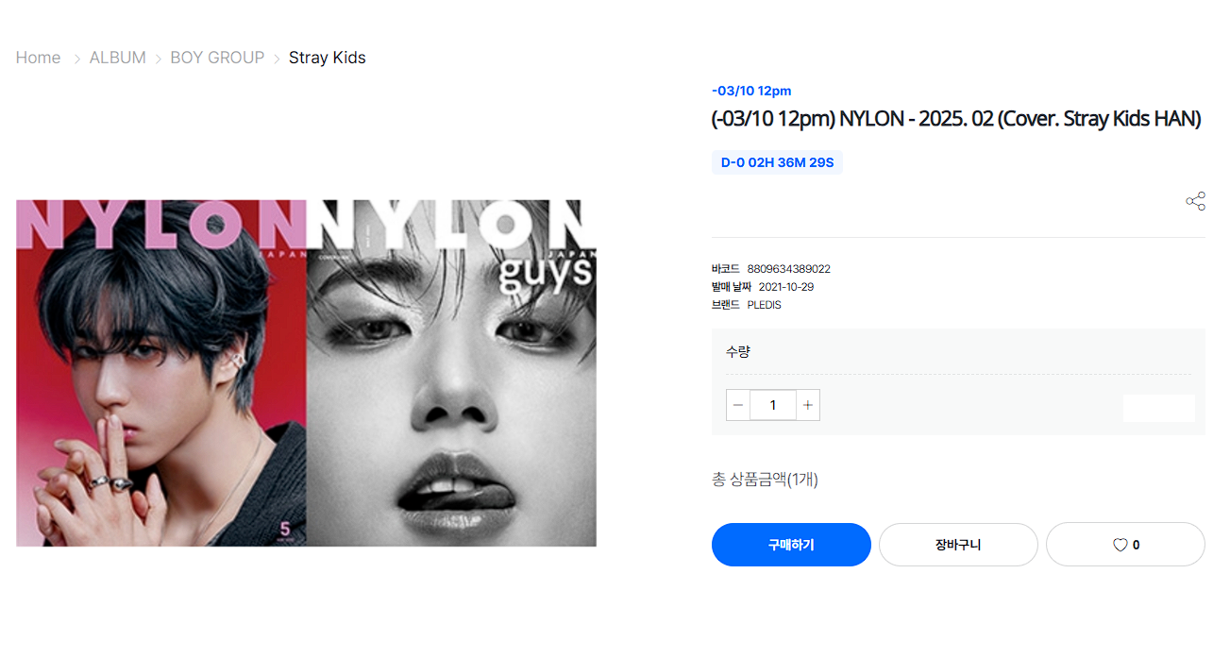Viewport: 1230px width, 658px height.
Task: Click the D-0 countdown timer badge
Action: click(x=777, y=162)
